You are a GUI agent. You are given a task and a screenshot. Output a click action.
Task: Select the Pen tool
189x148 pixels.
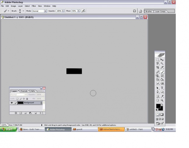tap(158, 92)
